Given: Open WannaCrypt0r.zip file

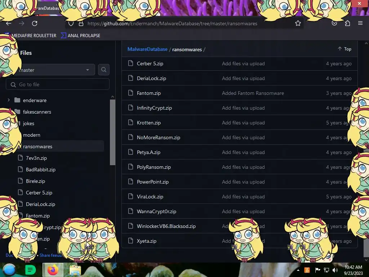Looking at the screenshot, I should click(x=156, y=211).
